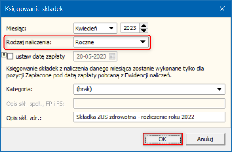Confirm with the OK button
The width and height of the screenshot is (232, 152).
(x=163, y=139)
